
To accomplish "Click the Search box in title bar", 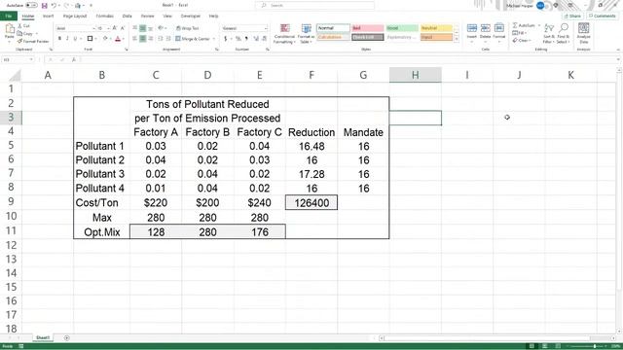I will click(x=314, y=5).
